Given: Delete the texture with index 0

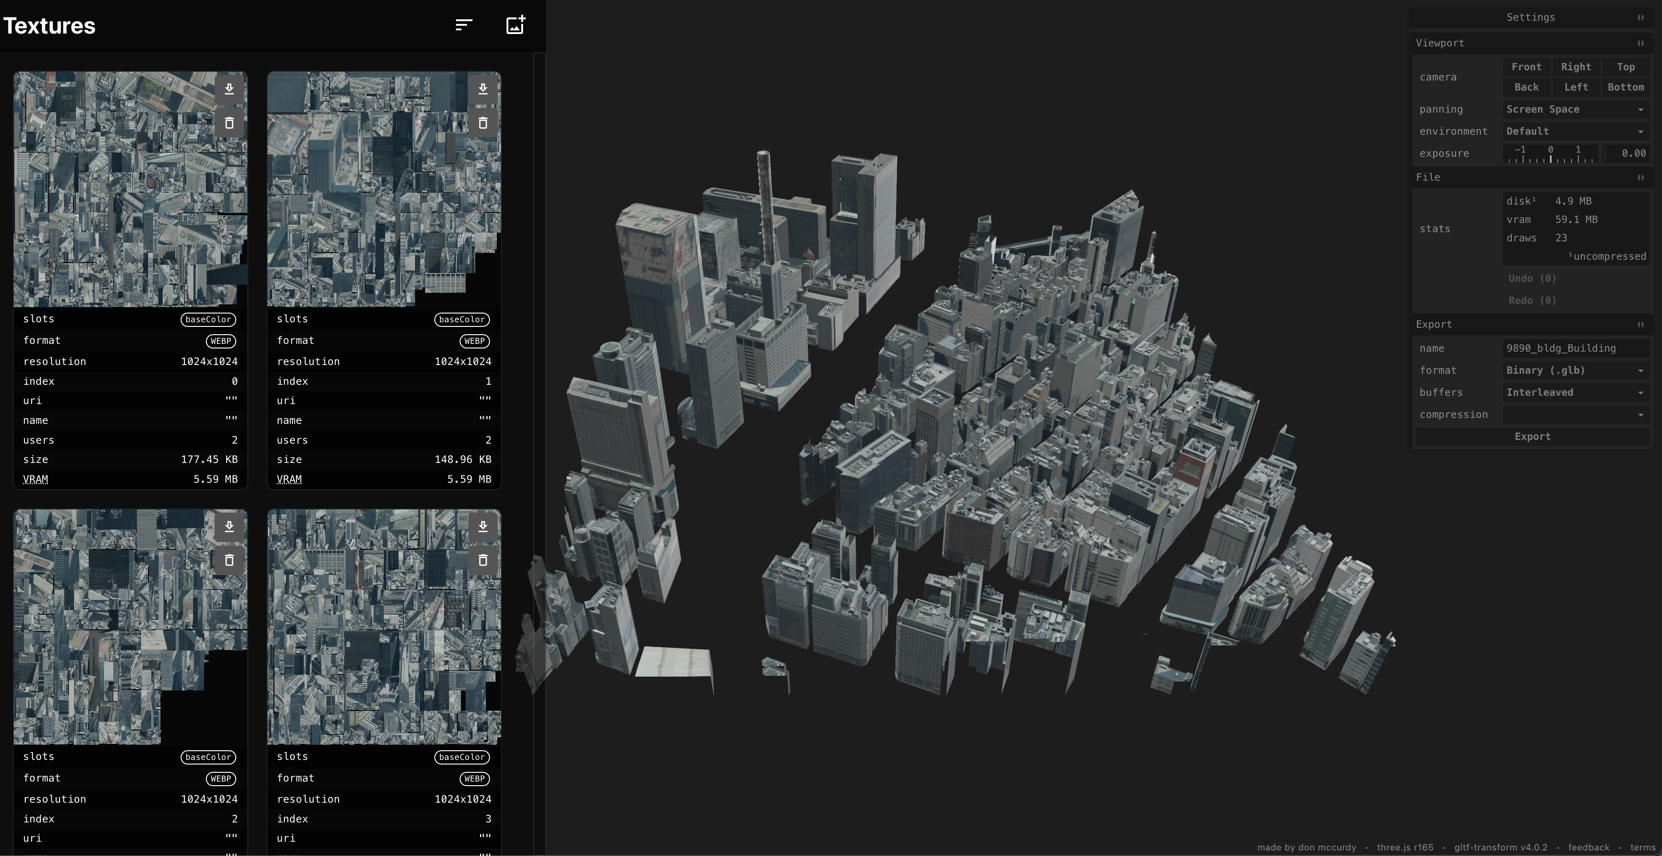Looking at the screenshot, I should pos(229,123).
